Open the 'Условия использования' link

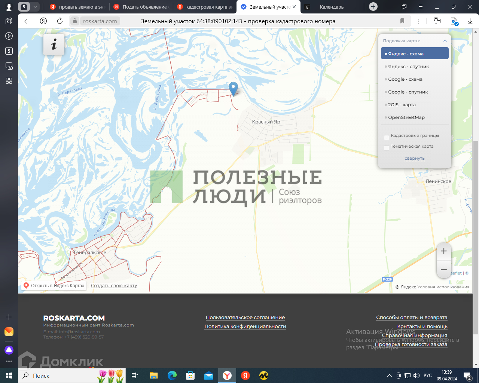443,287
